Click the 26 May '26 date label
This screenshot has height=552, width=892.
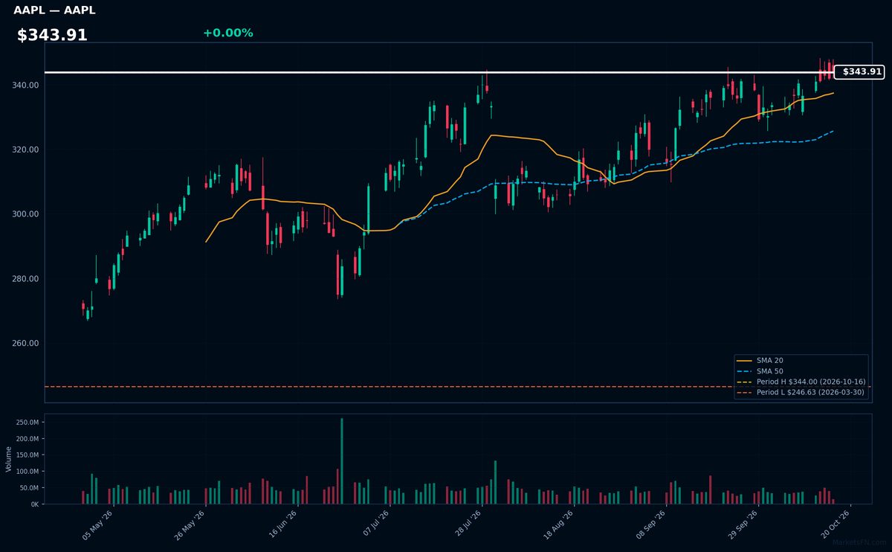click(x=190, y=524)
